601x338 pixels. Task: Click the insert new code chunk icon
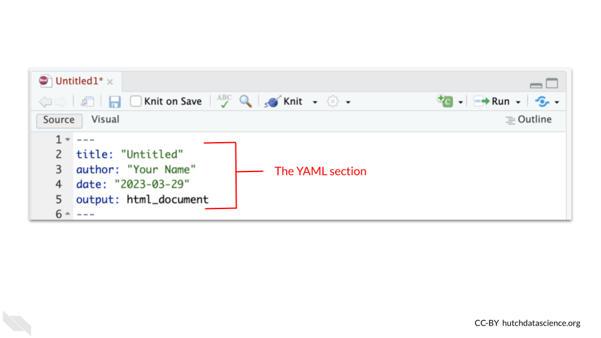click(445, 101)
